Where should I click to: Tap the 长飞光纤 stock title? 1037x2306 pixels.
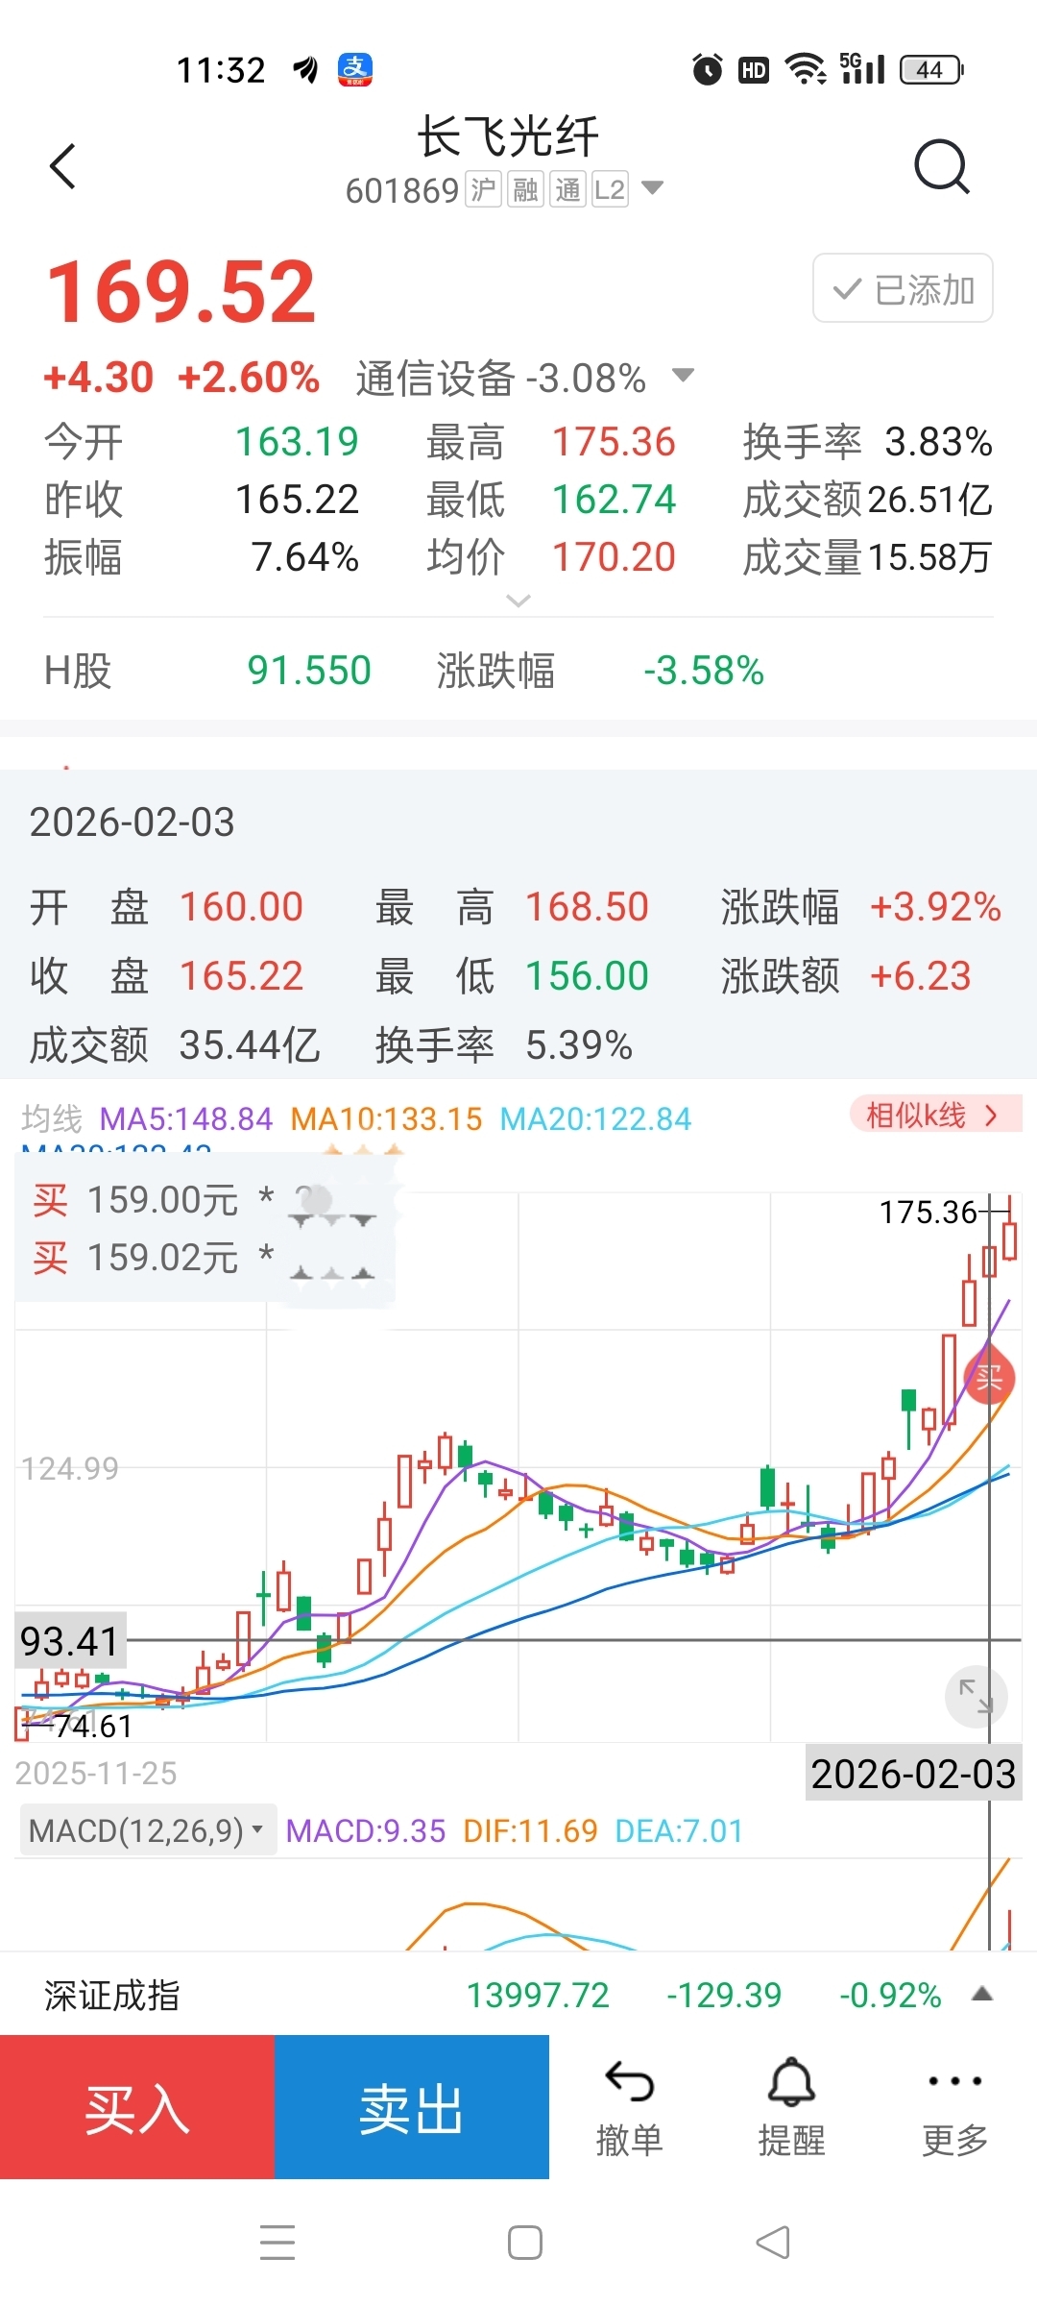tap(508, 137)
